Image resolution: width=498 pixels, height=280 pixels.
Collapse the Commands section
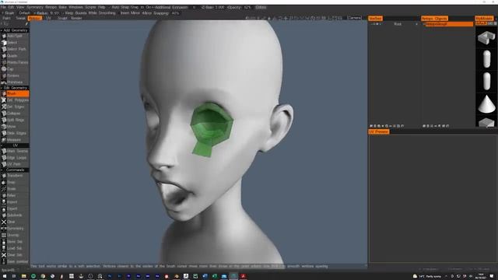coord(15,170)
